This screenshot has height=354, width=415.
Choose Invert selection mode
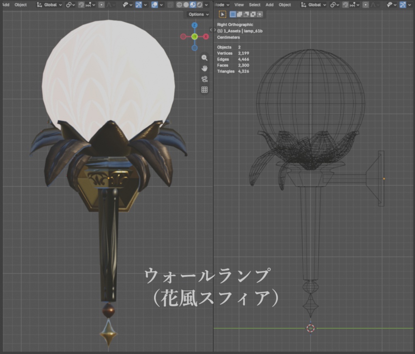(253, 14)
